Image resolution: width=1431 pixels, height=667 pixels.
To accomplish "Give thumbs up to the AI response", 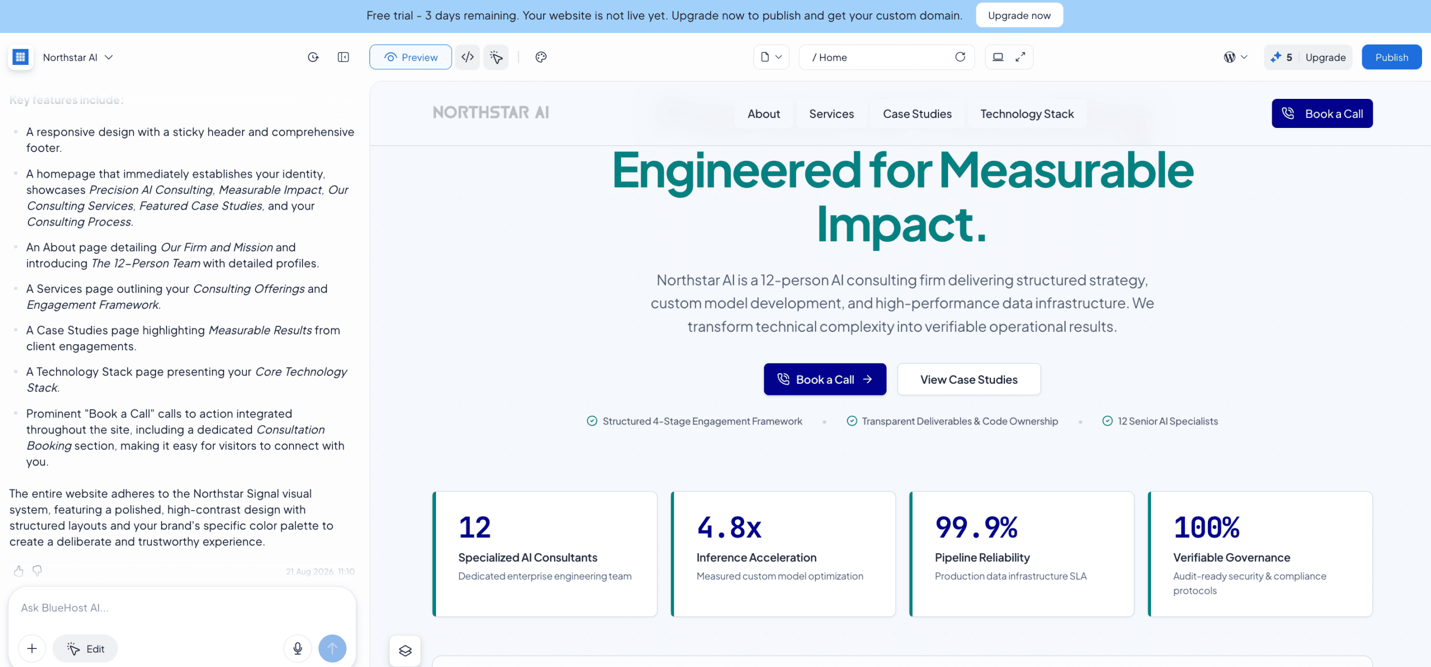I will pos(18,571).
